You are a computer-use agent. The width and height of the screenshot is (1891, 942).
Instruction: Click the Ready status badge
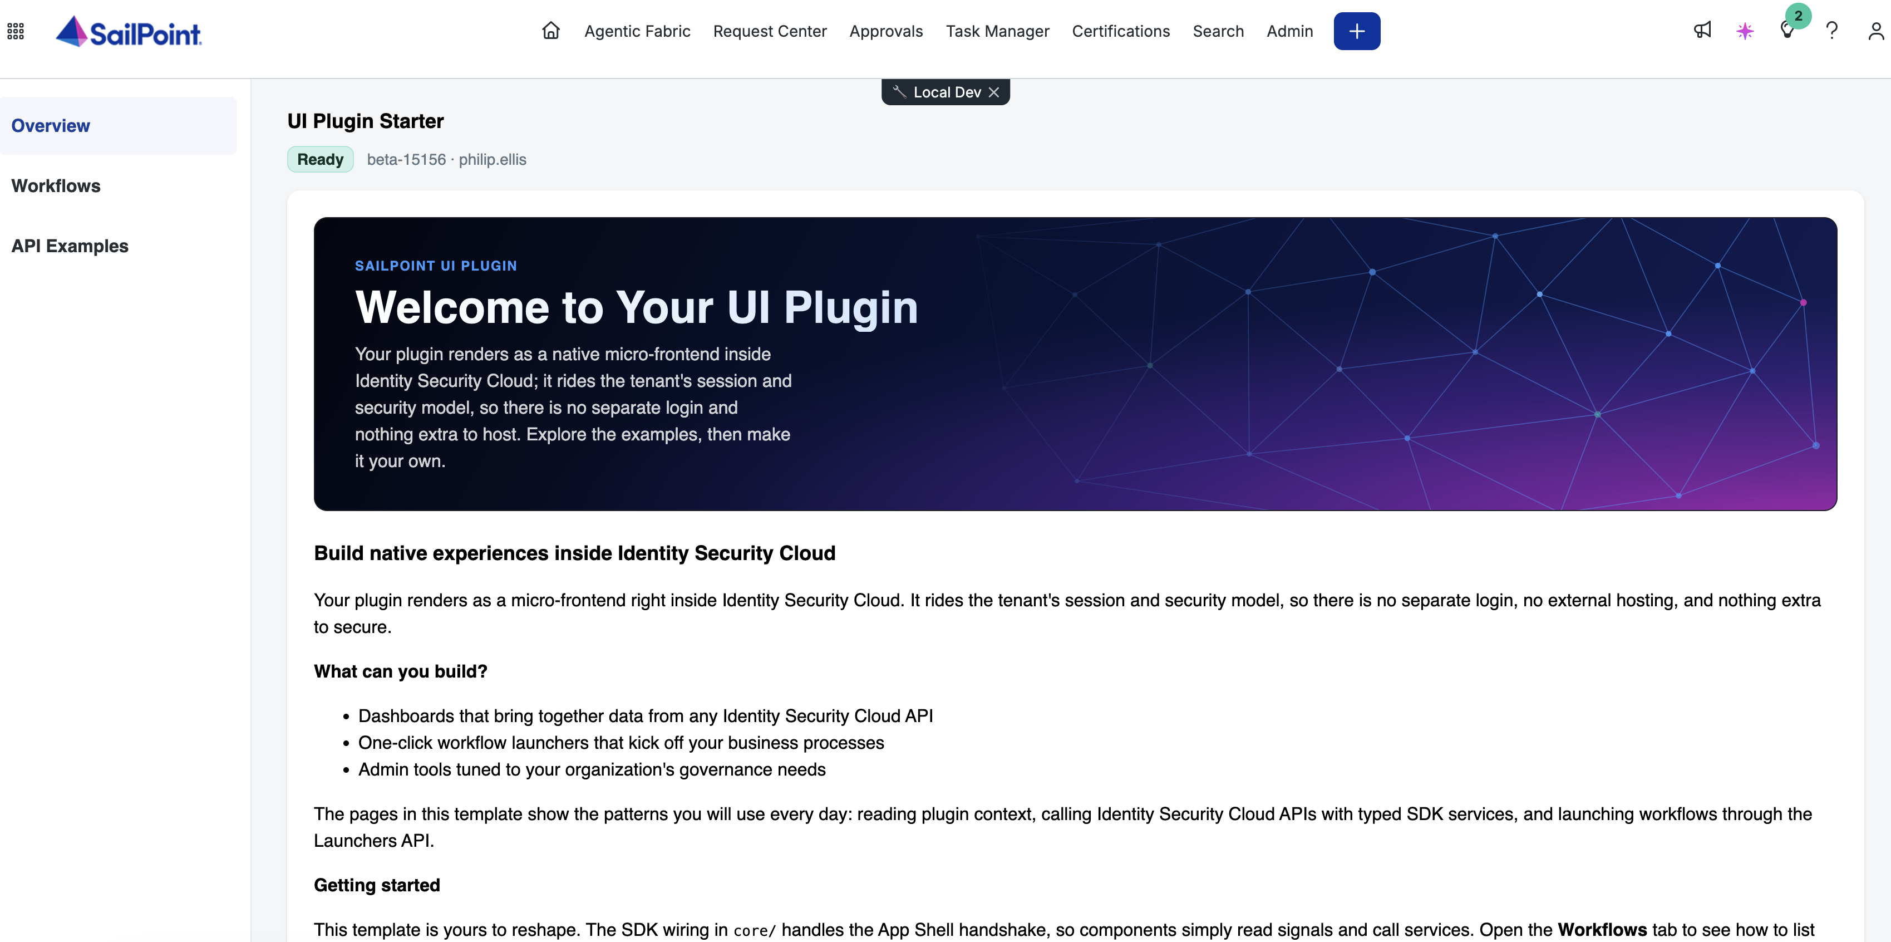(320, 159)
